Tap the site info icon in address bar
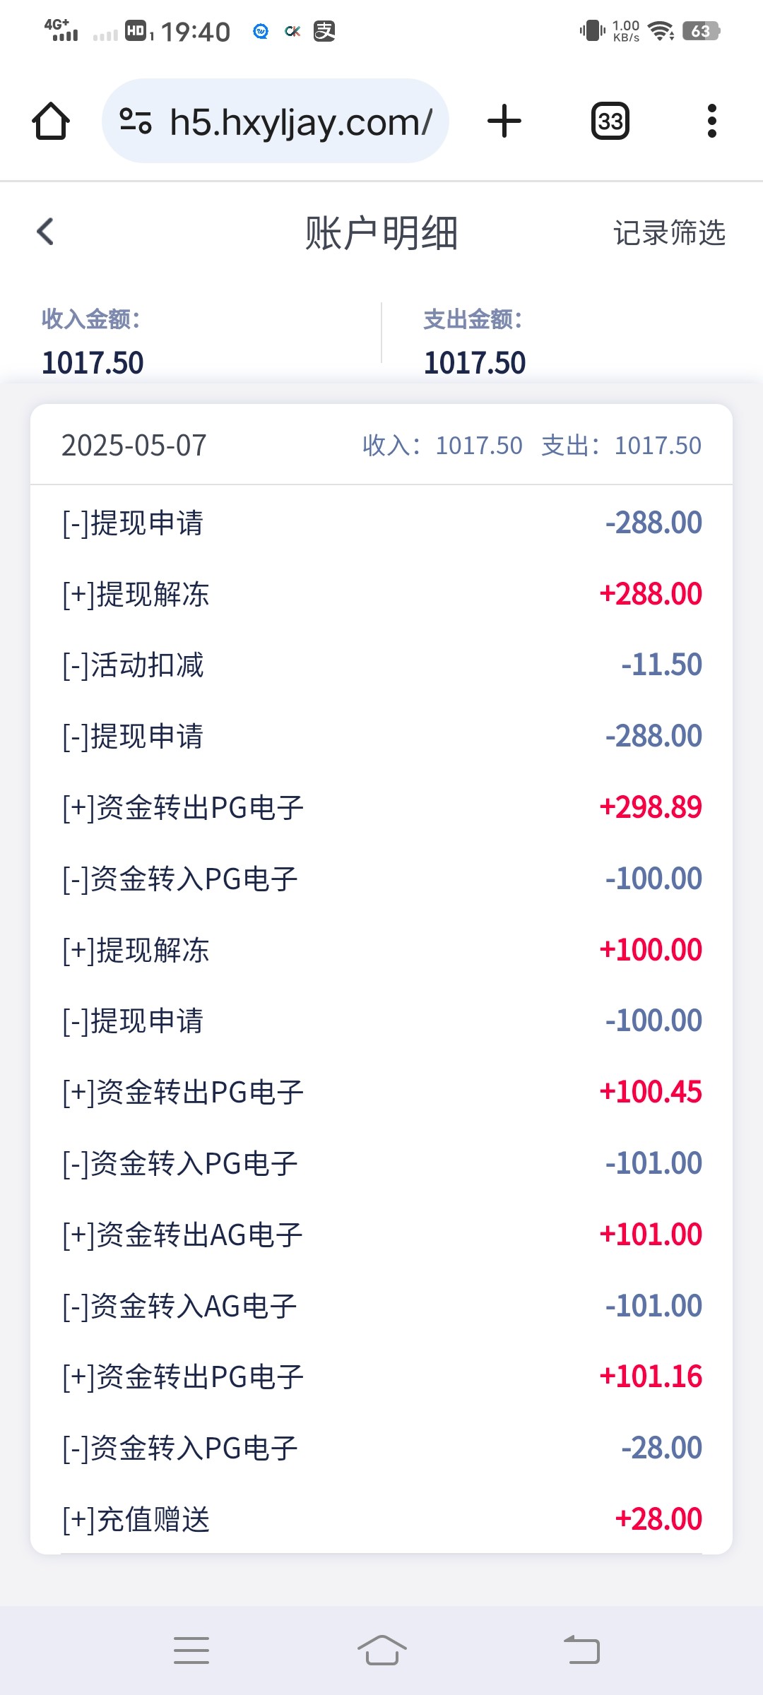The image size is (763, 1695). tap(135, 121)
